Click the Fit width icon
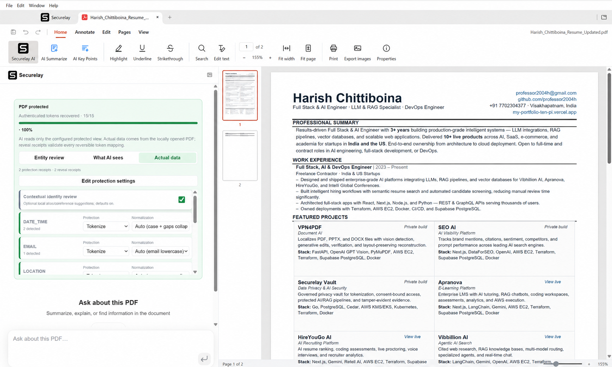The width and height of the screenshot is (612, 367). tap(286, 52)
